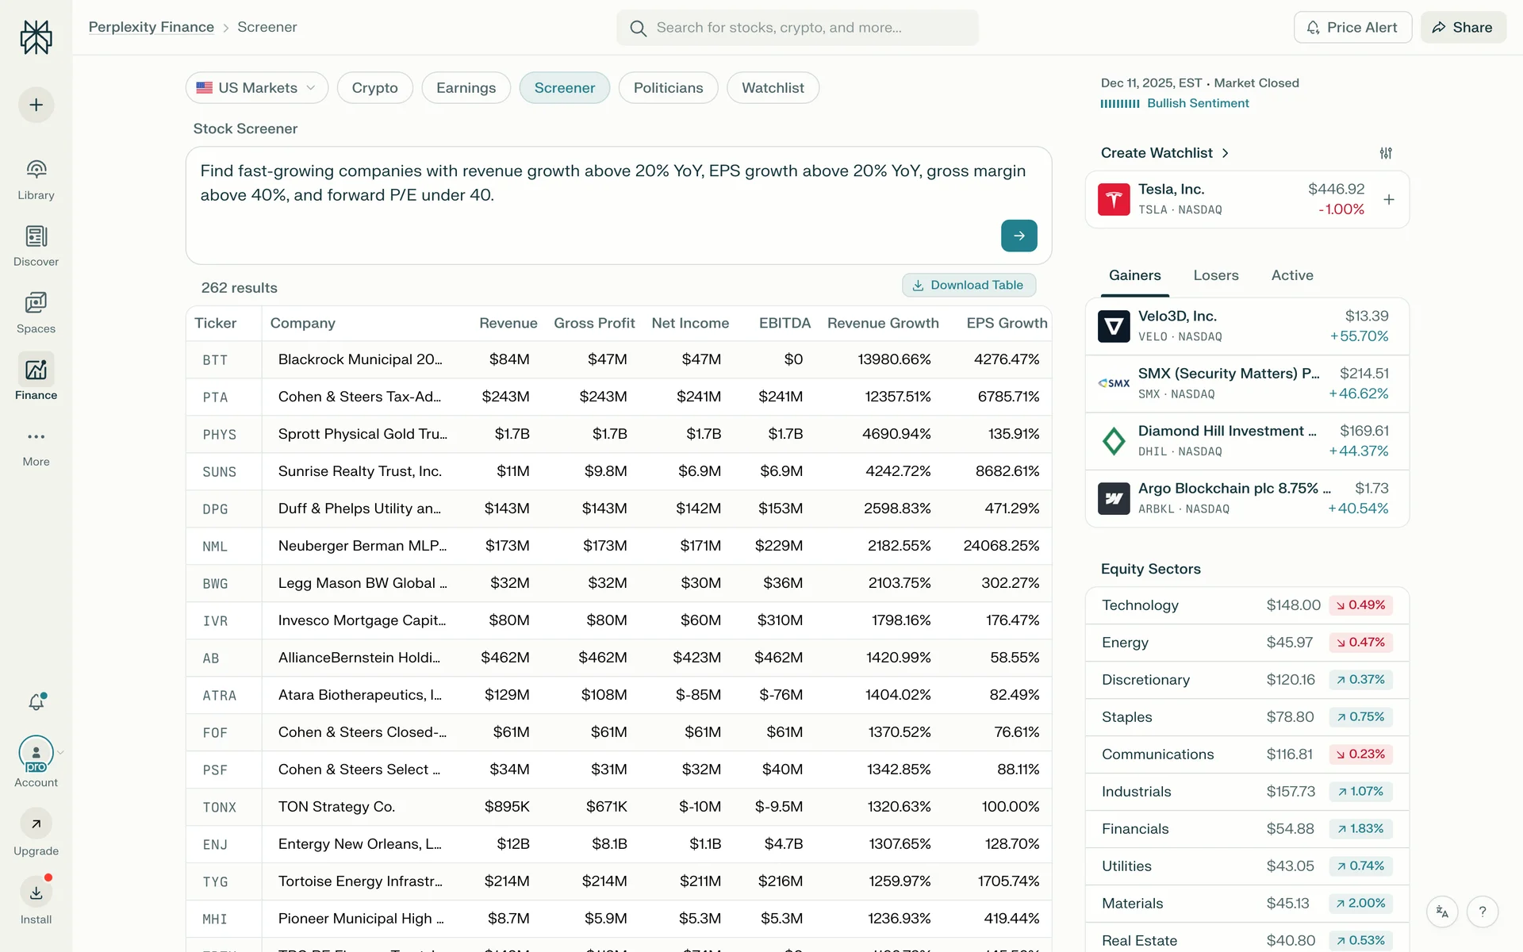Open the notifications bell icon
This screenshot has height=952, width=1523.
pos(36,702)
